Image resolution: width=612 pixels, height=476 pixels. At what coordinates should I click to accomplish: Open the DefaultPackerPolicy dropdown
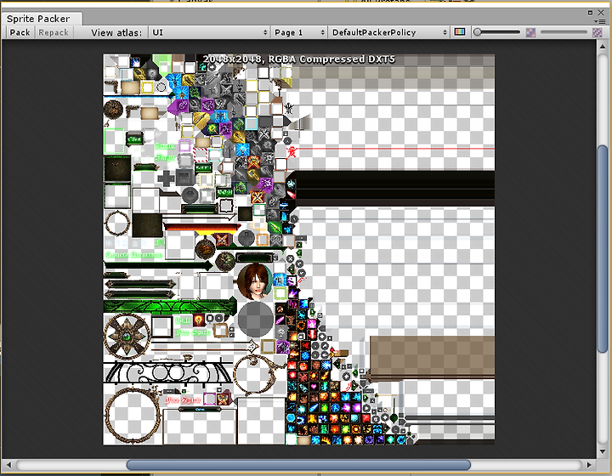388,32
